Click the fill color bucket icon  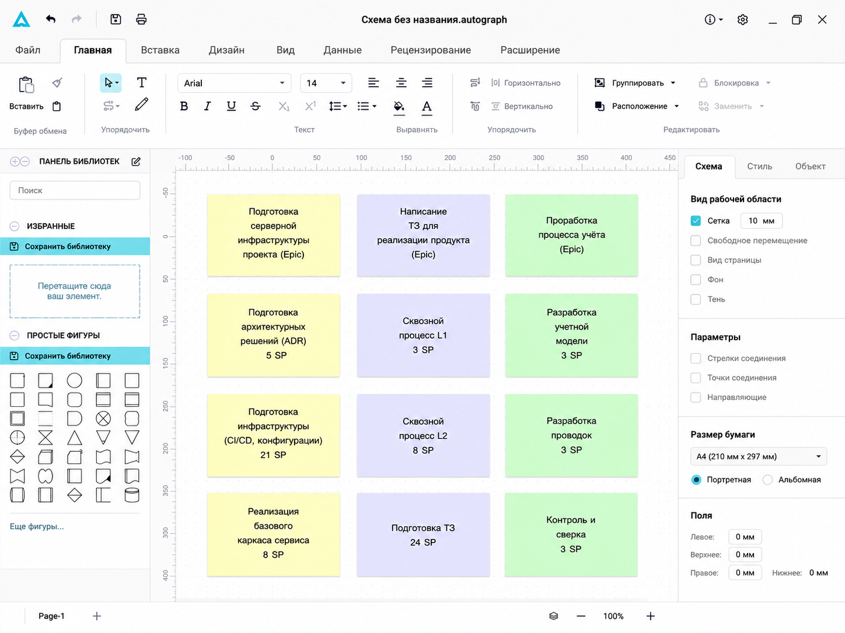tap(399, 106)
